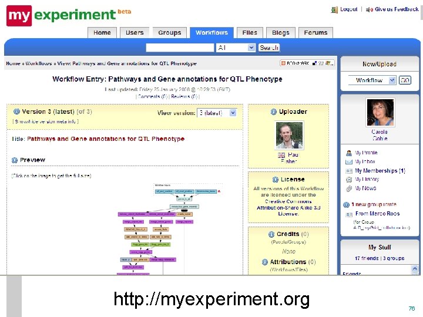The width and height of the screenshot is (423, 317).
Task: Click the 17 friends link
Action: [367, 258]
